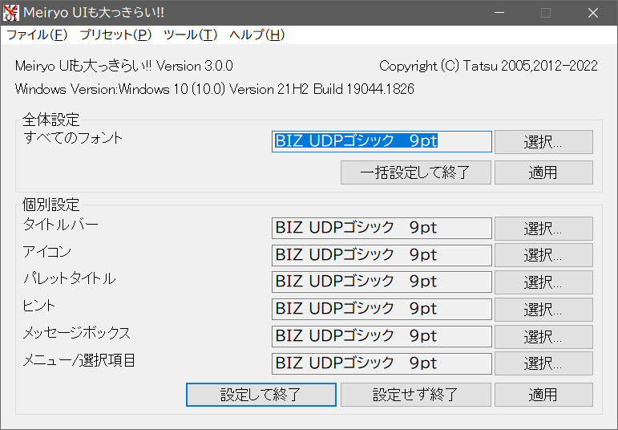This screenshot has height=430, width=618.
Task: Open the ツール(T) menu
Action: (x=190, y=34)
